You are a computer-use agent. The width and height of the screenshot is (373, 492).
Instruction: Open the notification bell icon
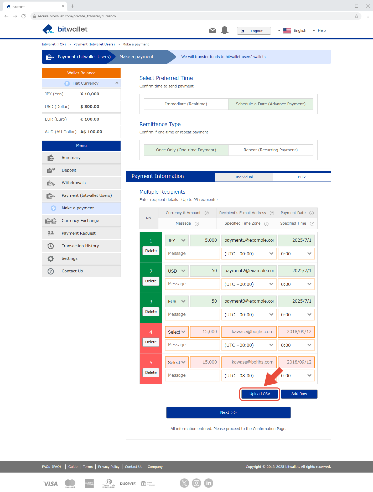pyautogui.click(x=225, y=30)
